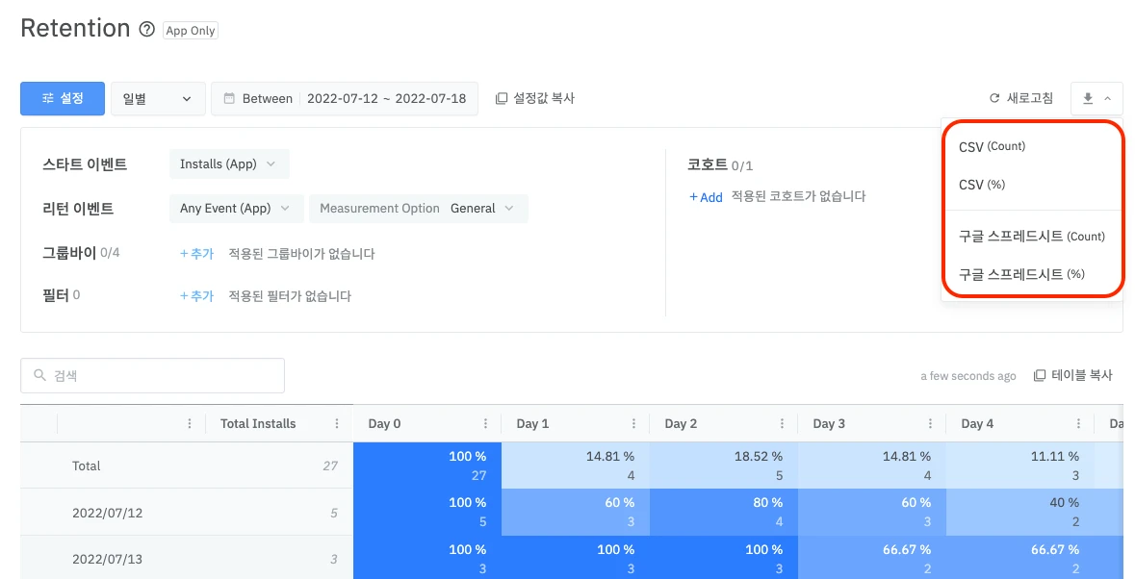Select 구글 스프레드시트 (Count) export option
This screenshot has width=1135, height=579.
point(1031,237)
